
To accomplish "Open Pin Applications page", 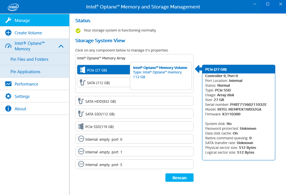I will click(x=25, y=72).
